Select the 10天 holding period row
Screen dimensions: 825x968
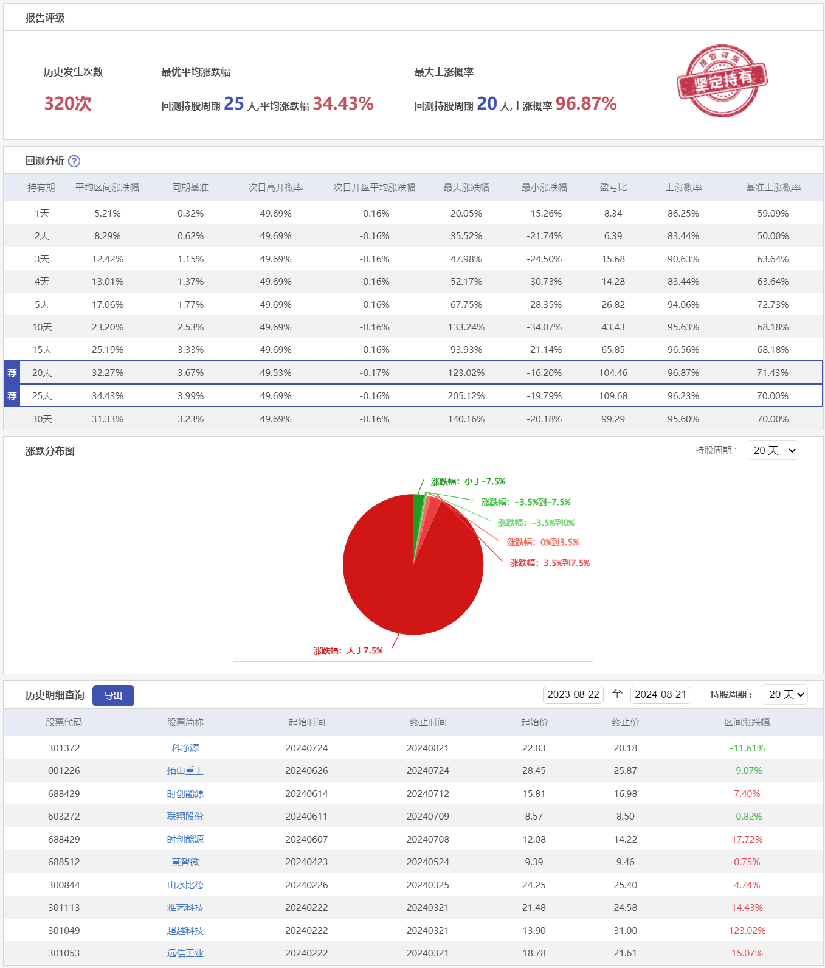click(x=43, y=327)
